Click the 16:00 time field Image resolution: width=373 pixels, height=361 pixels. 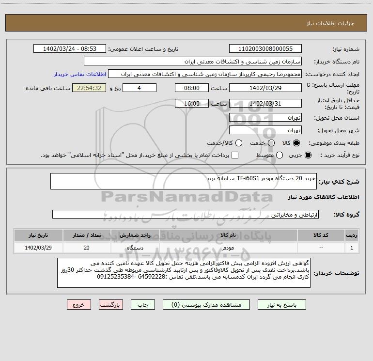coord(192,104)
